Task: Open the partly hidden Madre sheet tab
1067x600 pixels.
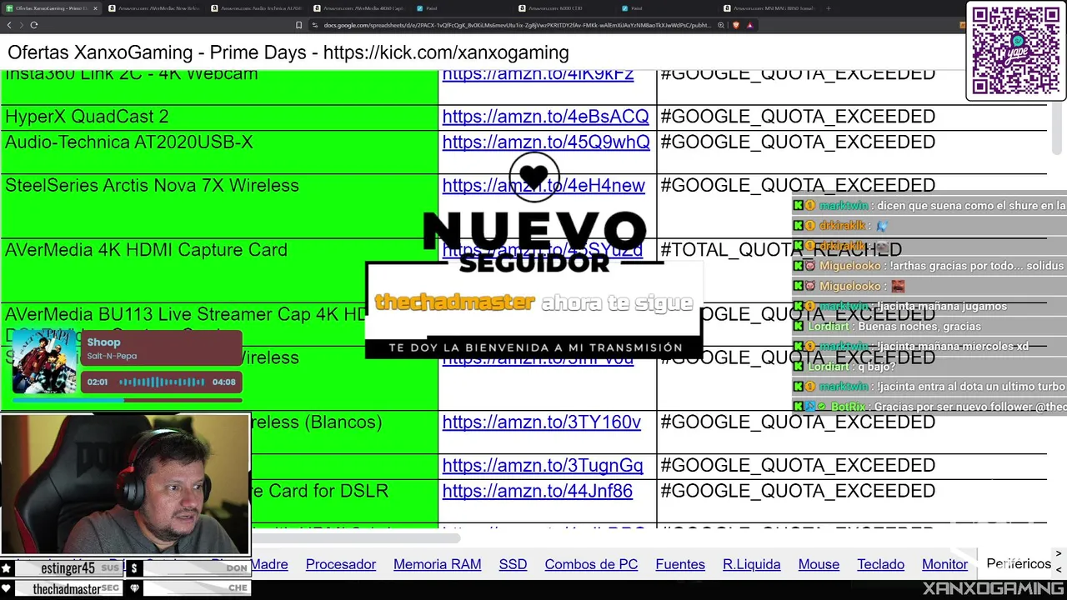Action: coord(269,564)
